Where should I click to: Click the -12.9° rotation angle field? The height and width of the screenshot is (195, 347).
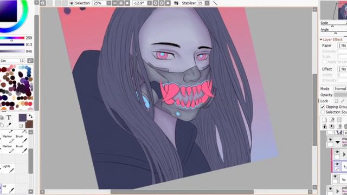(x=139, y=3)
